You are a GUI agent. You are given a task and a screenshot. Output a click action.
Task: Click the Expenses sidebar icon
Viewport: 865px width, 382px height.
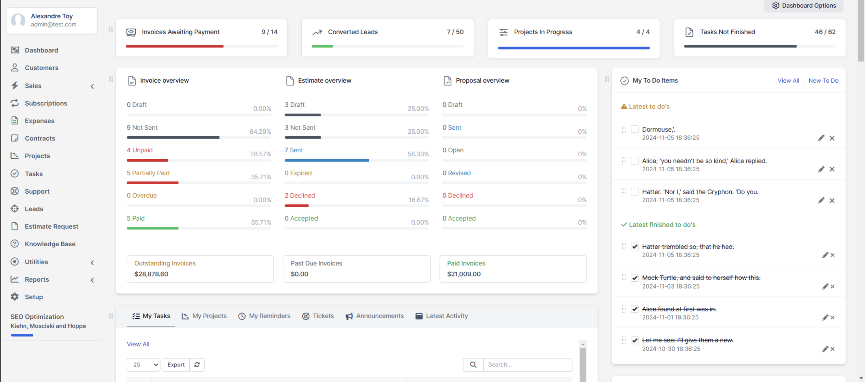coord(14,120)
